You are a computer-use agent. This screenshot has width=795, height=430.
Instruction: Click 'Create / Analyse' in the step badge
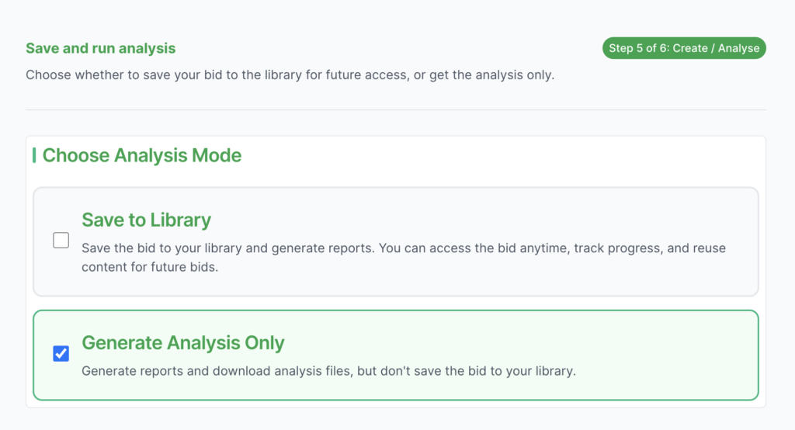716,48
